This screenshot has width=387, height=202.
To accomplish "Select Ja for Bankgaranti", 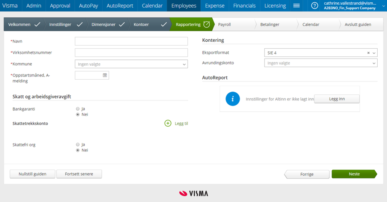I will [x=78, y=109].
